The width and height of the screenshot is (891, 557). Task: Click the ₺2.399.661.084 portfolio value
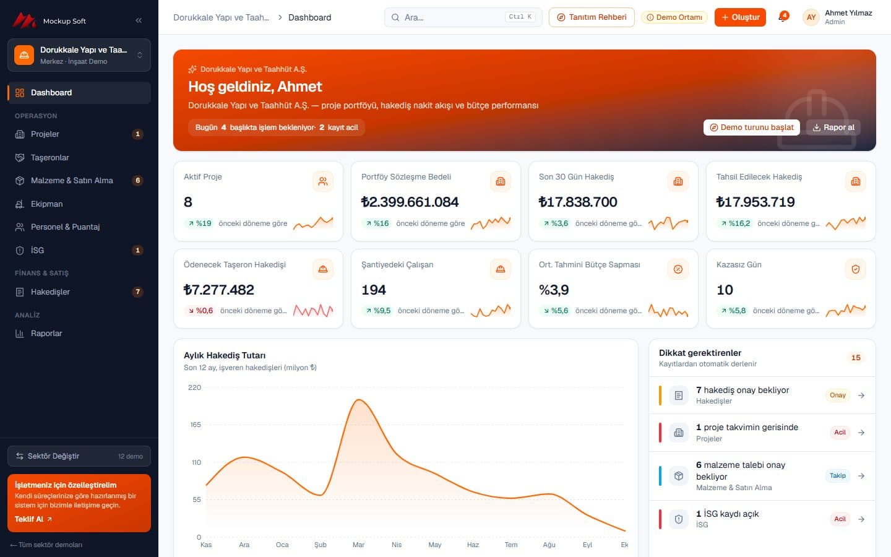click(x=410, y=202)
